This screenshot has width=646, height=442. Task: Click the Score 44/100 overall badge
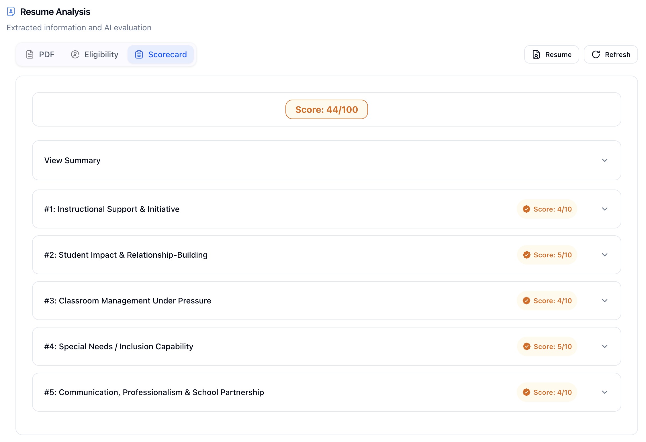coord(326,109)
